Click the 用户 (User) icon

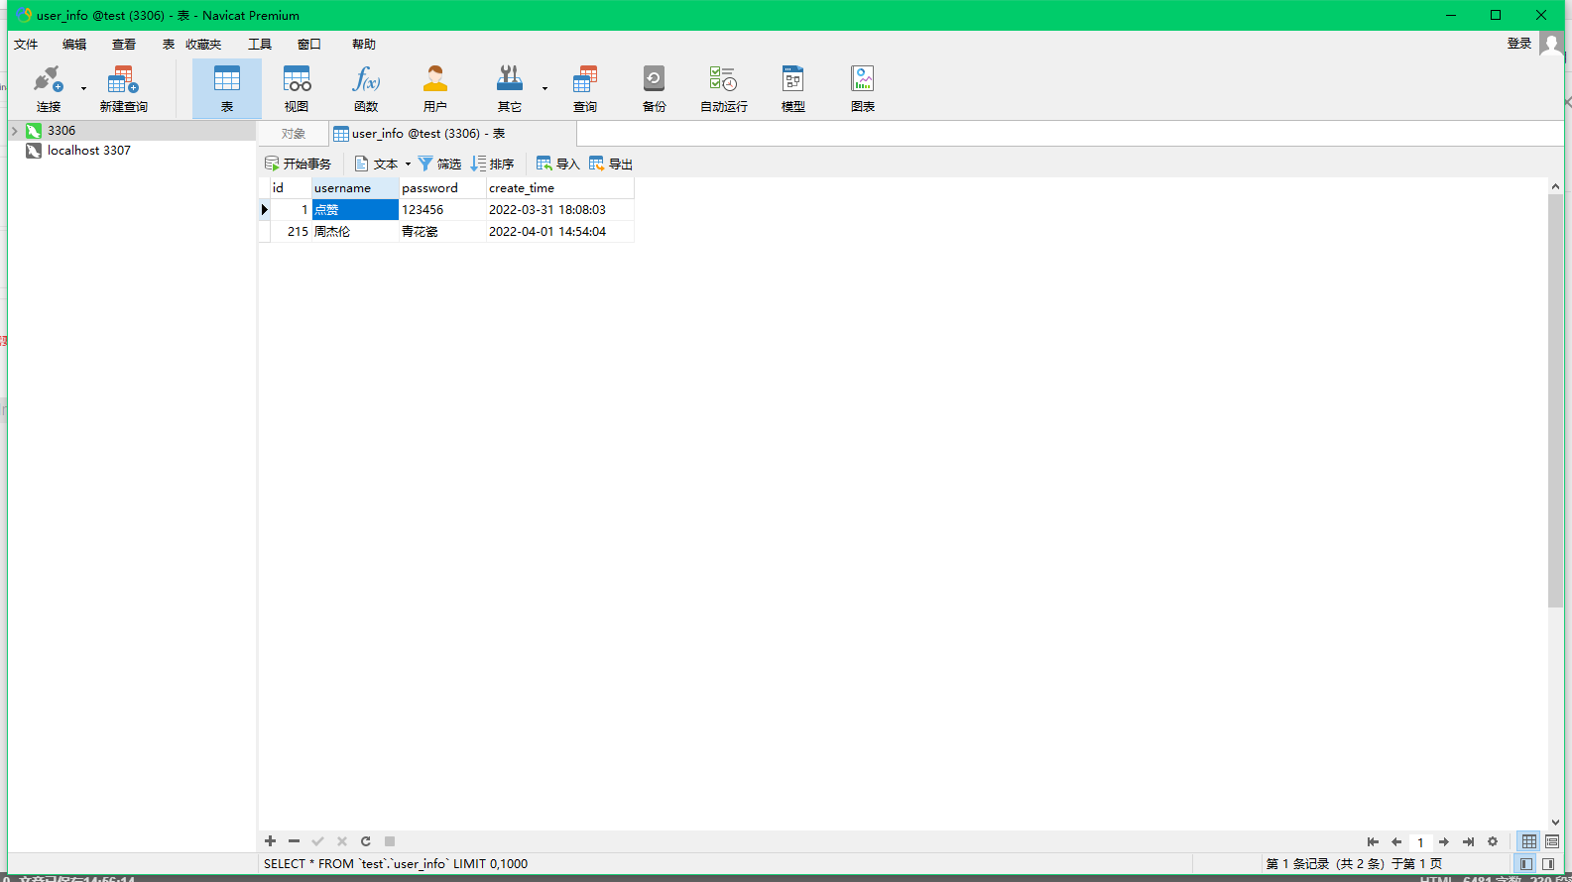pyautogui.click(x=434, y=89)
